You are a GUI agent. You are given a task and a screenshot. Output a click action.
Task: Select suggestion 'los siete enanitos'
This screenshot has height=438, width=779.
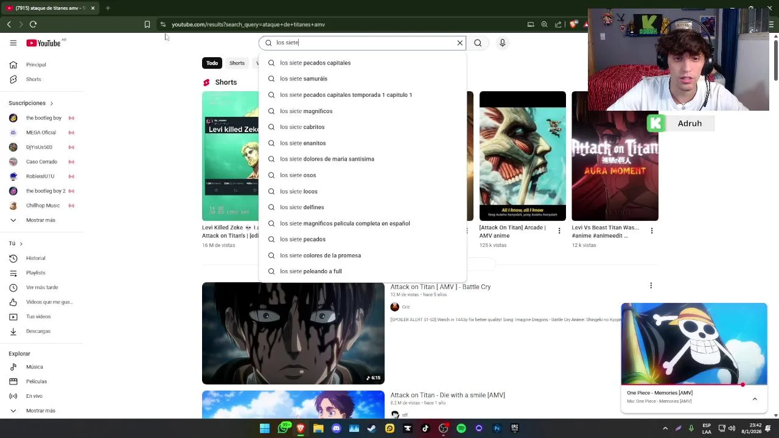point(363,143)
